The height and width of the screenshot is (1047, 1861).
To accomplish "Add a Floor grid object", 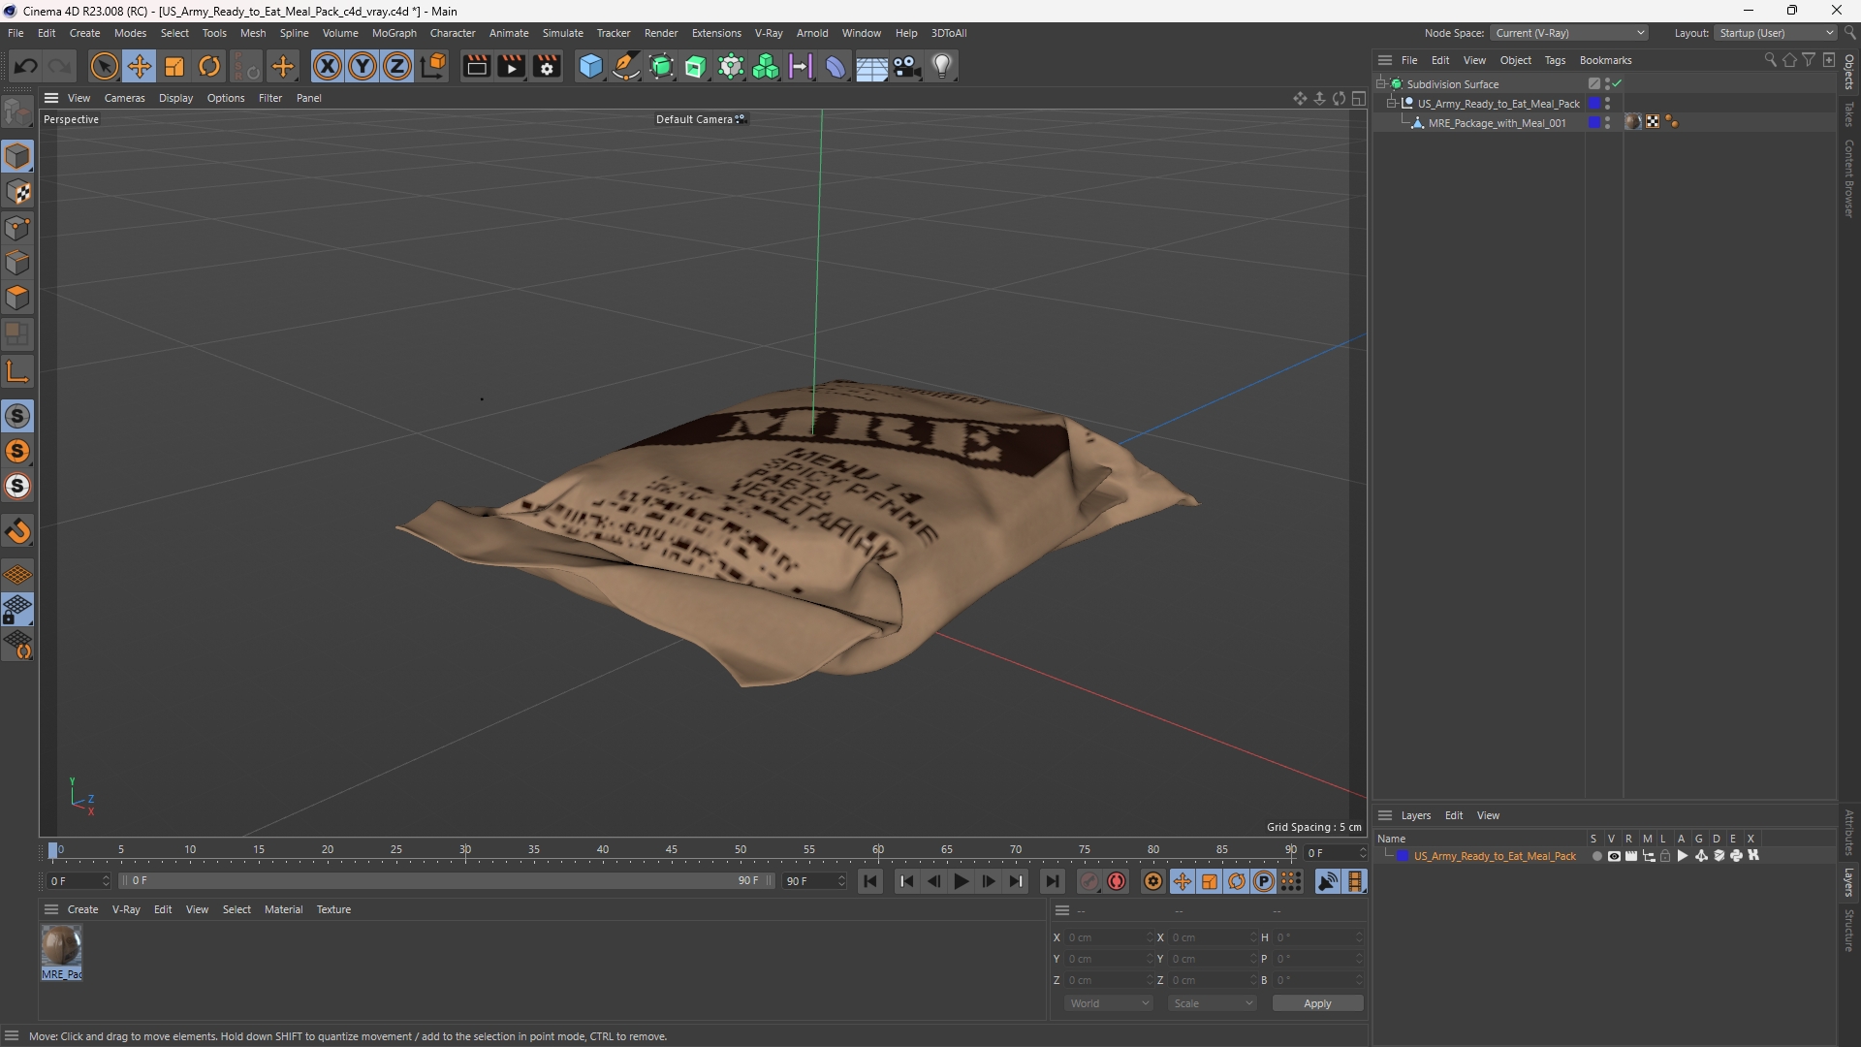I will (871, 66).
